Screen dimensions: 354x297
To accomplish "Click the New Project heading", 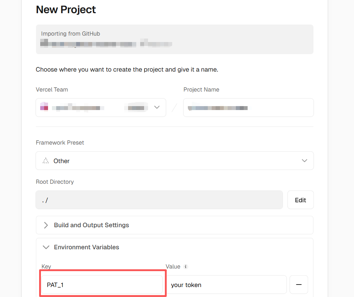I will (66, 10).
